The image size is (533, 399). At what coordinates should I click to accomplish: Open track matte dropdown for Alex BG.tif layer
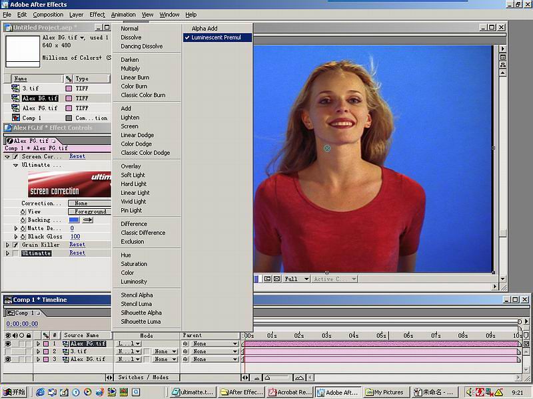(164, 359)
